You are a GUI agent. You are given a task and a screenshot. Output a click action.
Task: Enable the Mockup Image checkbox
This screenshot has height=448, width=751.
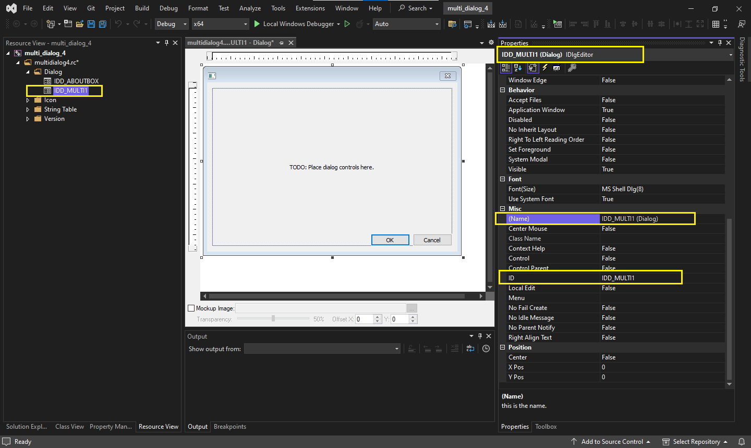point(191,308)
